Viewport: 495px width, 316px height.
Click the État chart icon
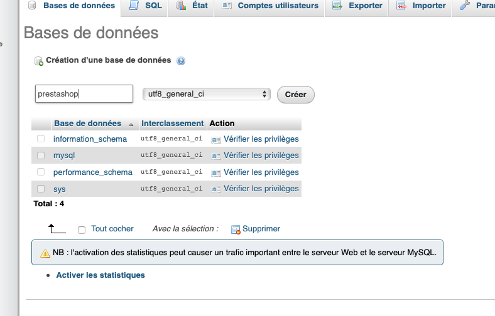point(181,6)
